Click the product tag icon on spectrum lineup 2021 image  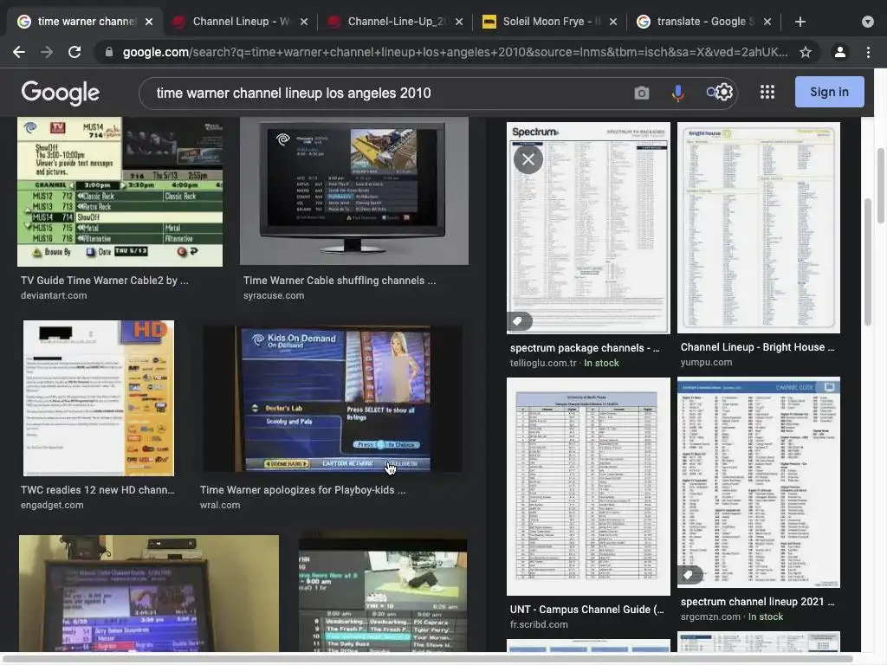(x=688, y=576)
